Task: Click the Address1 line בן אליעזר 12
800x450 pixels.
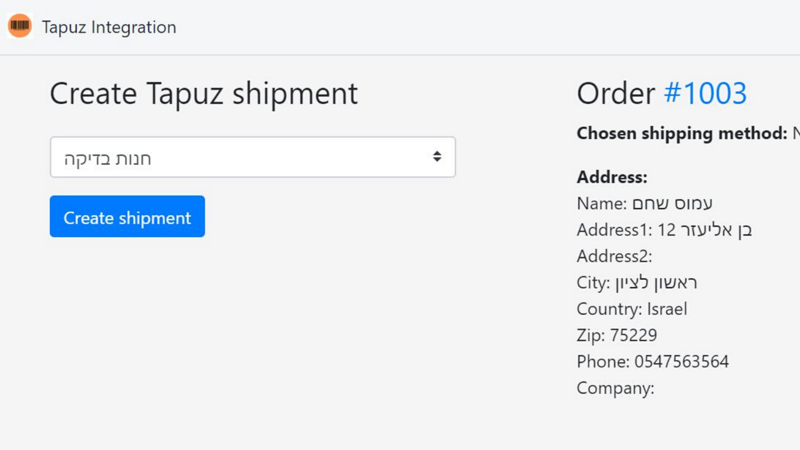Action: coord(664,229)
